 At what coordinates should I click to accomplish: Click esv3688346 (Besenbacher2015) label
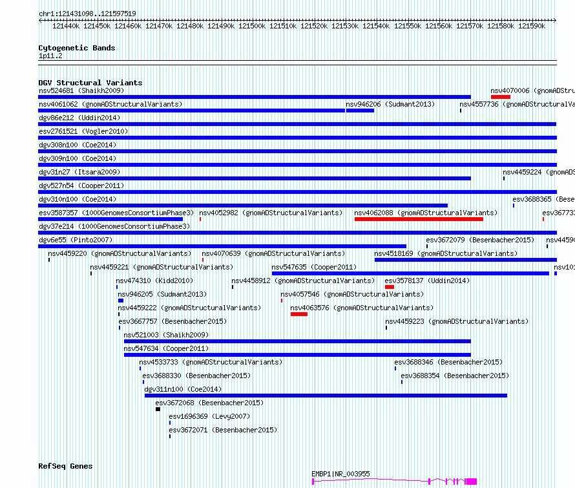point(448,362)
